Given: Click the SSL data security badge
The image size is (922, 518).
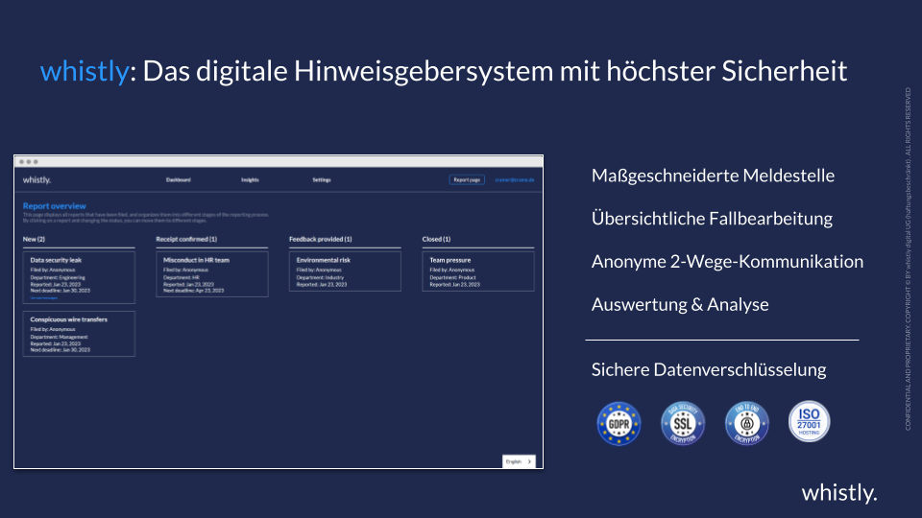Looking at the screenshot, I should (683, 423).
